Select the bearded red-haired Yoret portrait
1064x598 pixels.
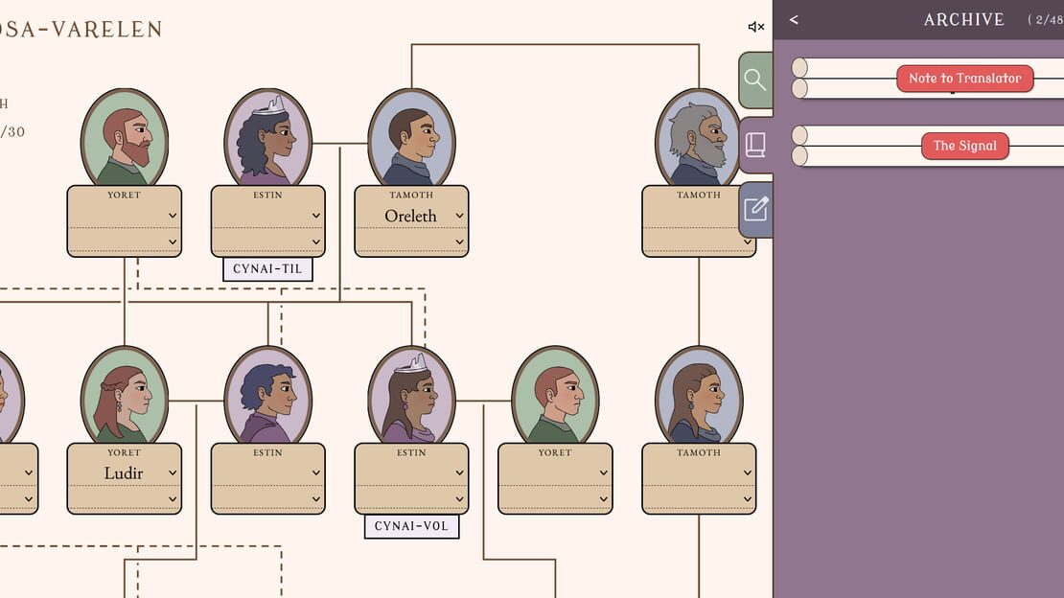click(x=125, y=138)
